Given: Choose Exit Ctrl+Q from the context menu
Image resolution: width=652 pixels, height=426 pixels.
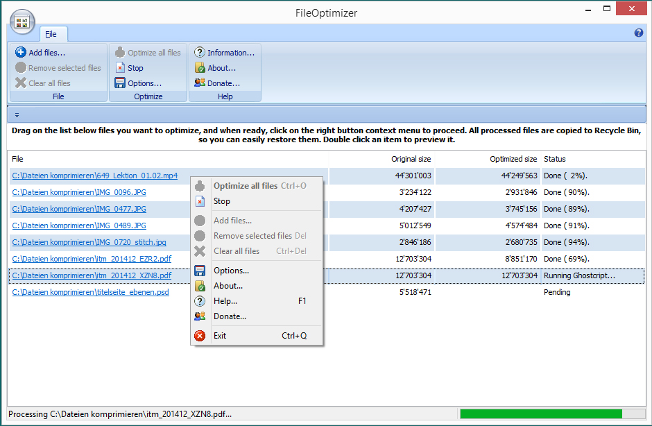Looking at the screenshot, I should click(x=257, y=336).
